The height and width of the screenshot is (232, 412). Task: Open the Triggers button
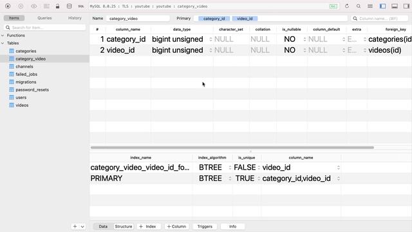(x=205, y=226)
